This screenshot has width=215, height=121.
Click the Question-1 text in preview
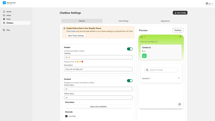pyautogui.click(x=146, y=79)
